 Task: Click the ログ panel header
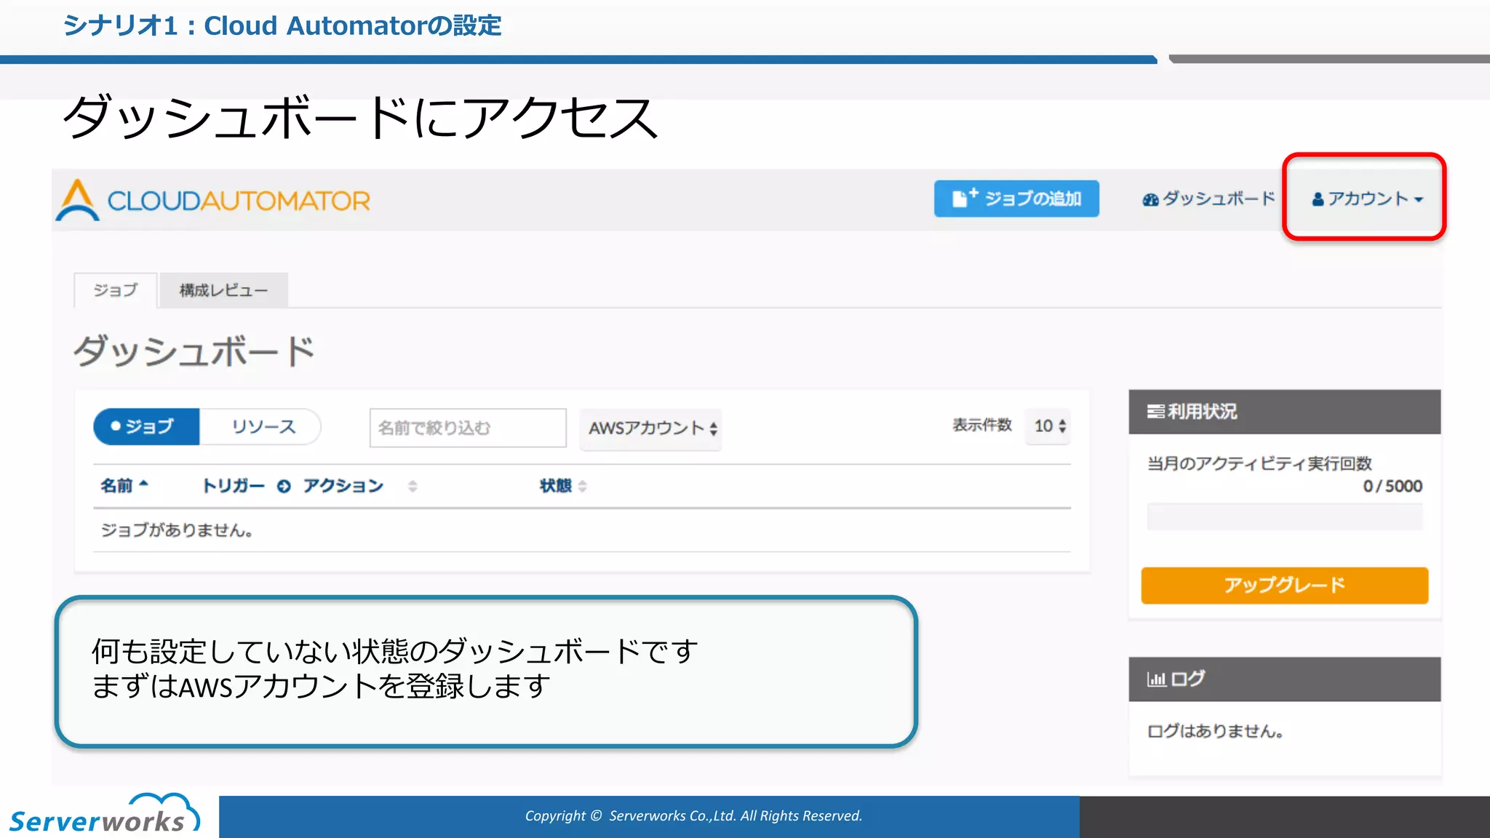pos(1284,679)
